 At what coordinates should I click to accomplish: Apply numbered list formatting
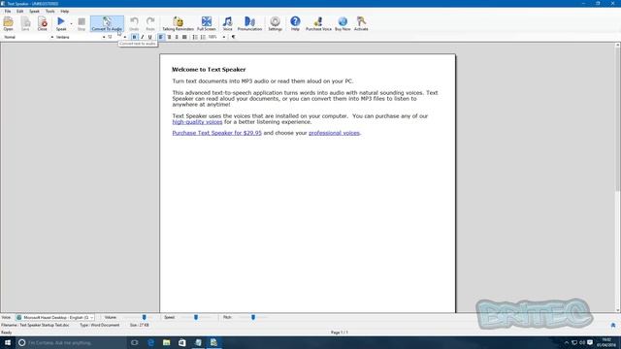tap(195, 37)
